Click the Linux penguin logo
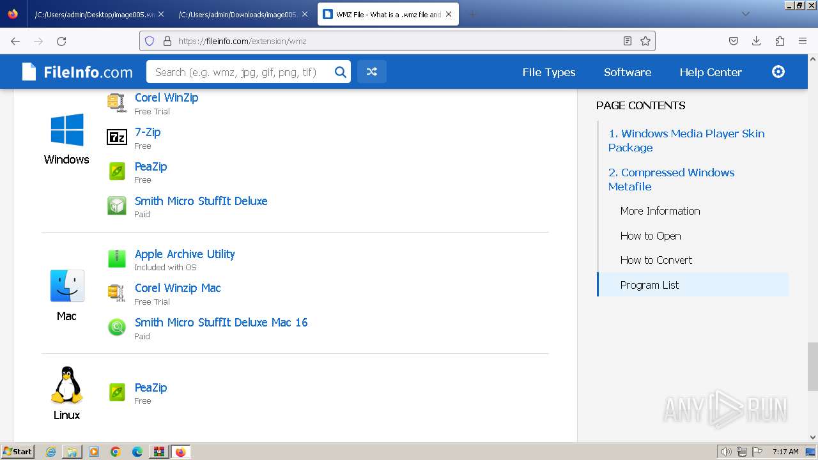 [x=67, y=385]
